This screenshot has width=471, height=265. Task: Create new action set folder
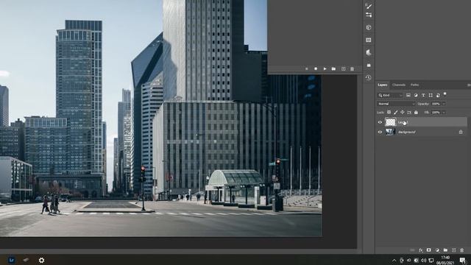(x=333, y=68)
